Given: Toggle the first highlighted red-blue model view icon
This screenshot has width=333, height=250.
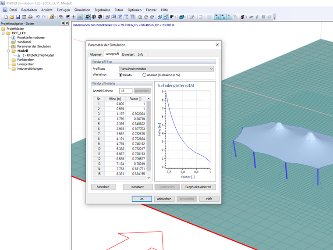Looking at the screenshot, I should (x=88, y=17).
